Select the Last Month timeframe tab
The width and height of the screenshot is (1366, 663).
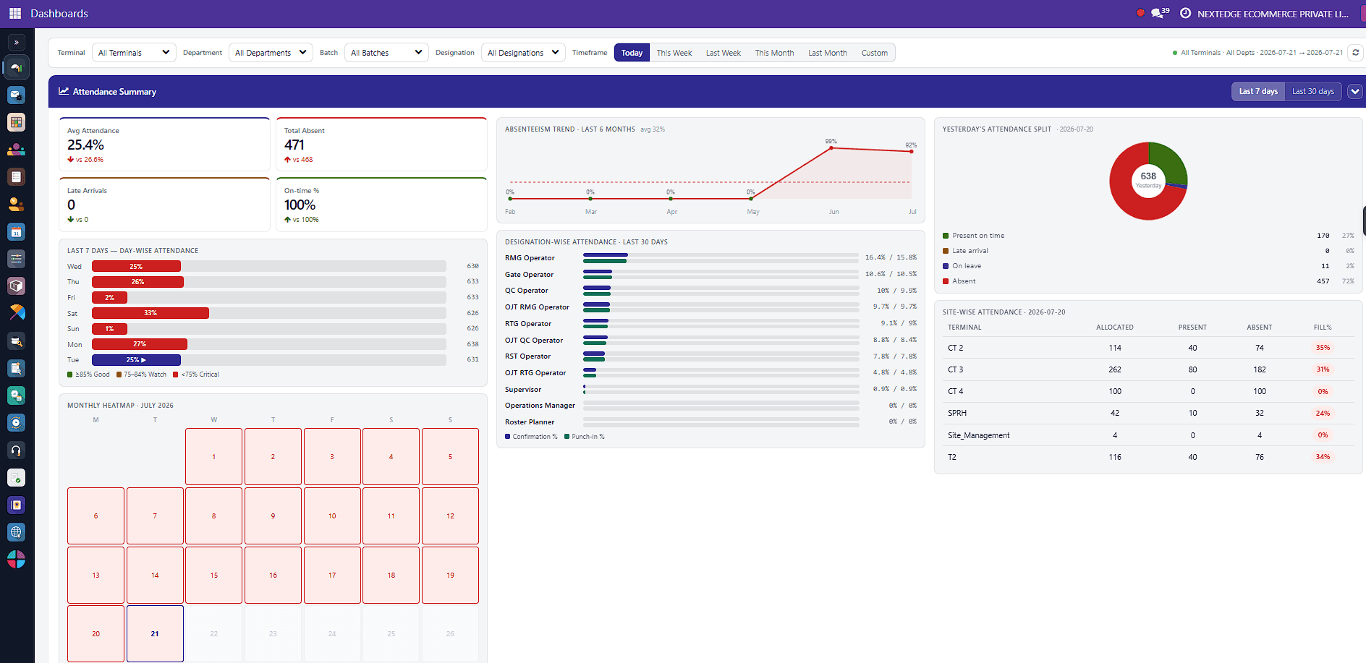click(828, 53)
